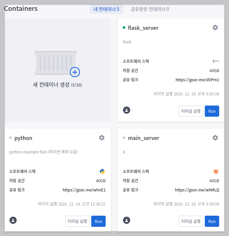This screenshot has width=229, height=236.
Task: Open share link https://goor.me/whnE1
Action: [x=84, y=190]
